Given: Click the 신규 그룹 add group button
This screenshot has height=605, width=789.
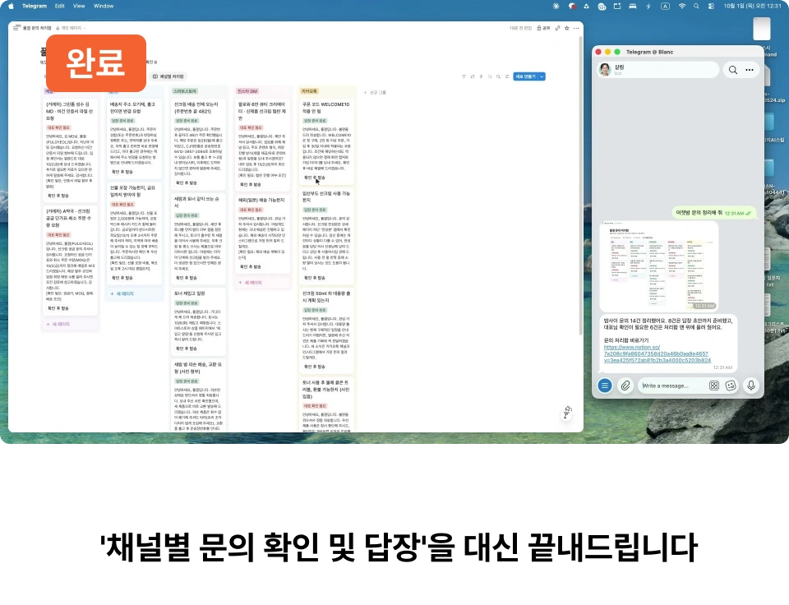Looking at the screenshot, I should pos(375,93).
